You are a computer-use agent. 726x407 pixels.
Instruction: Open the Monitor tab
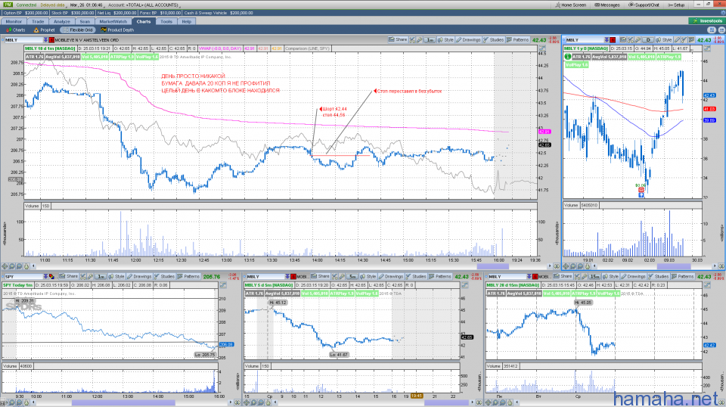(14, 21)
